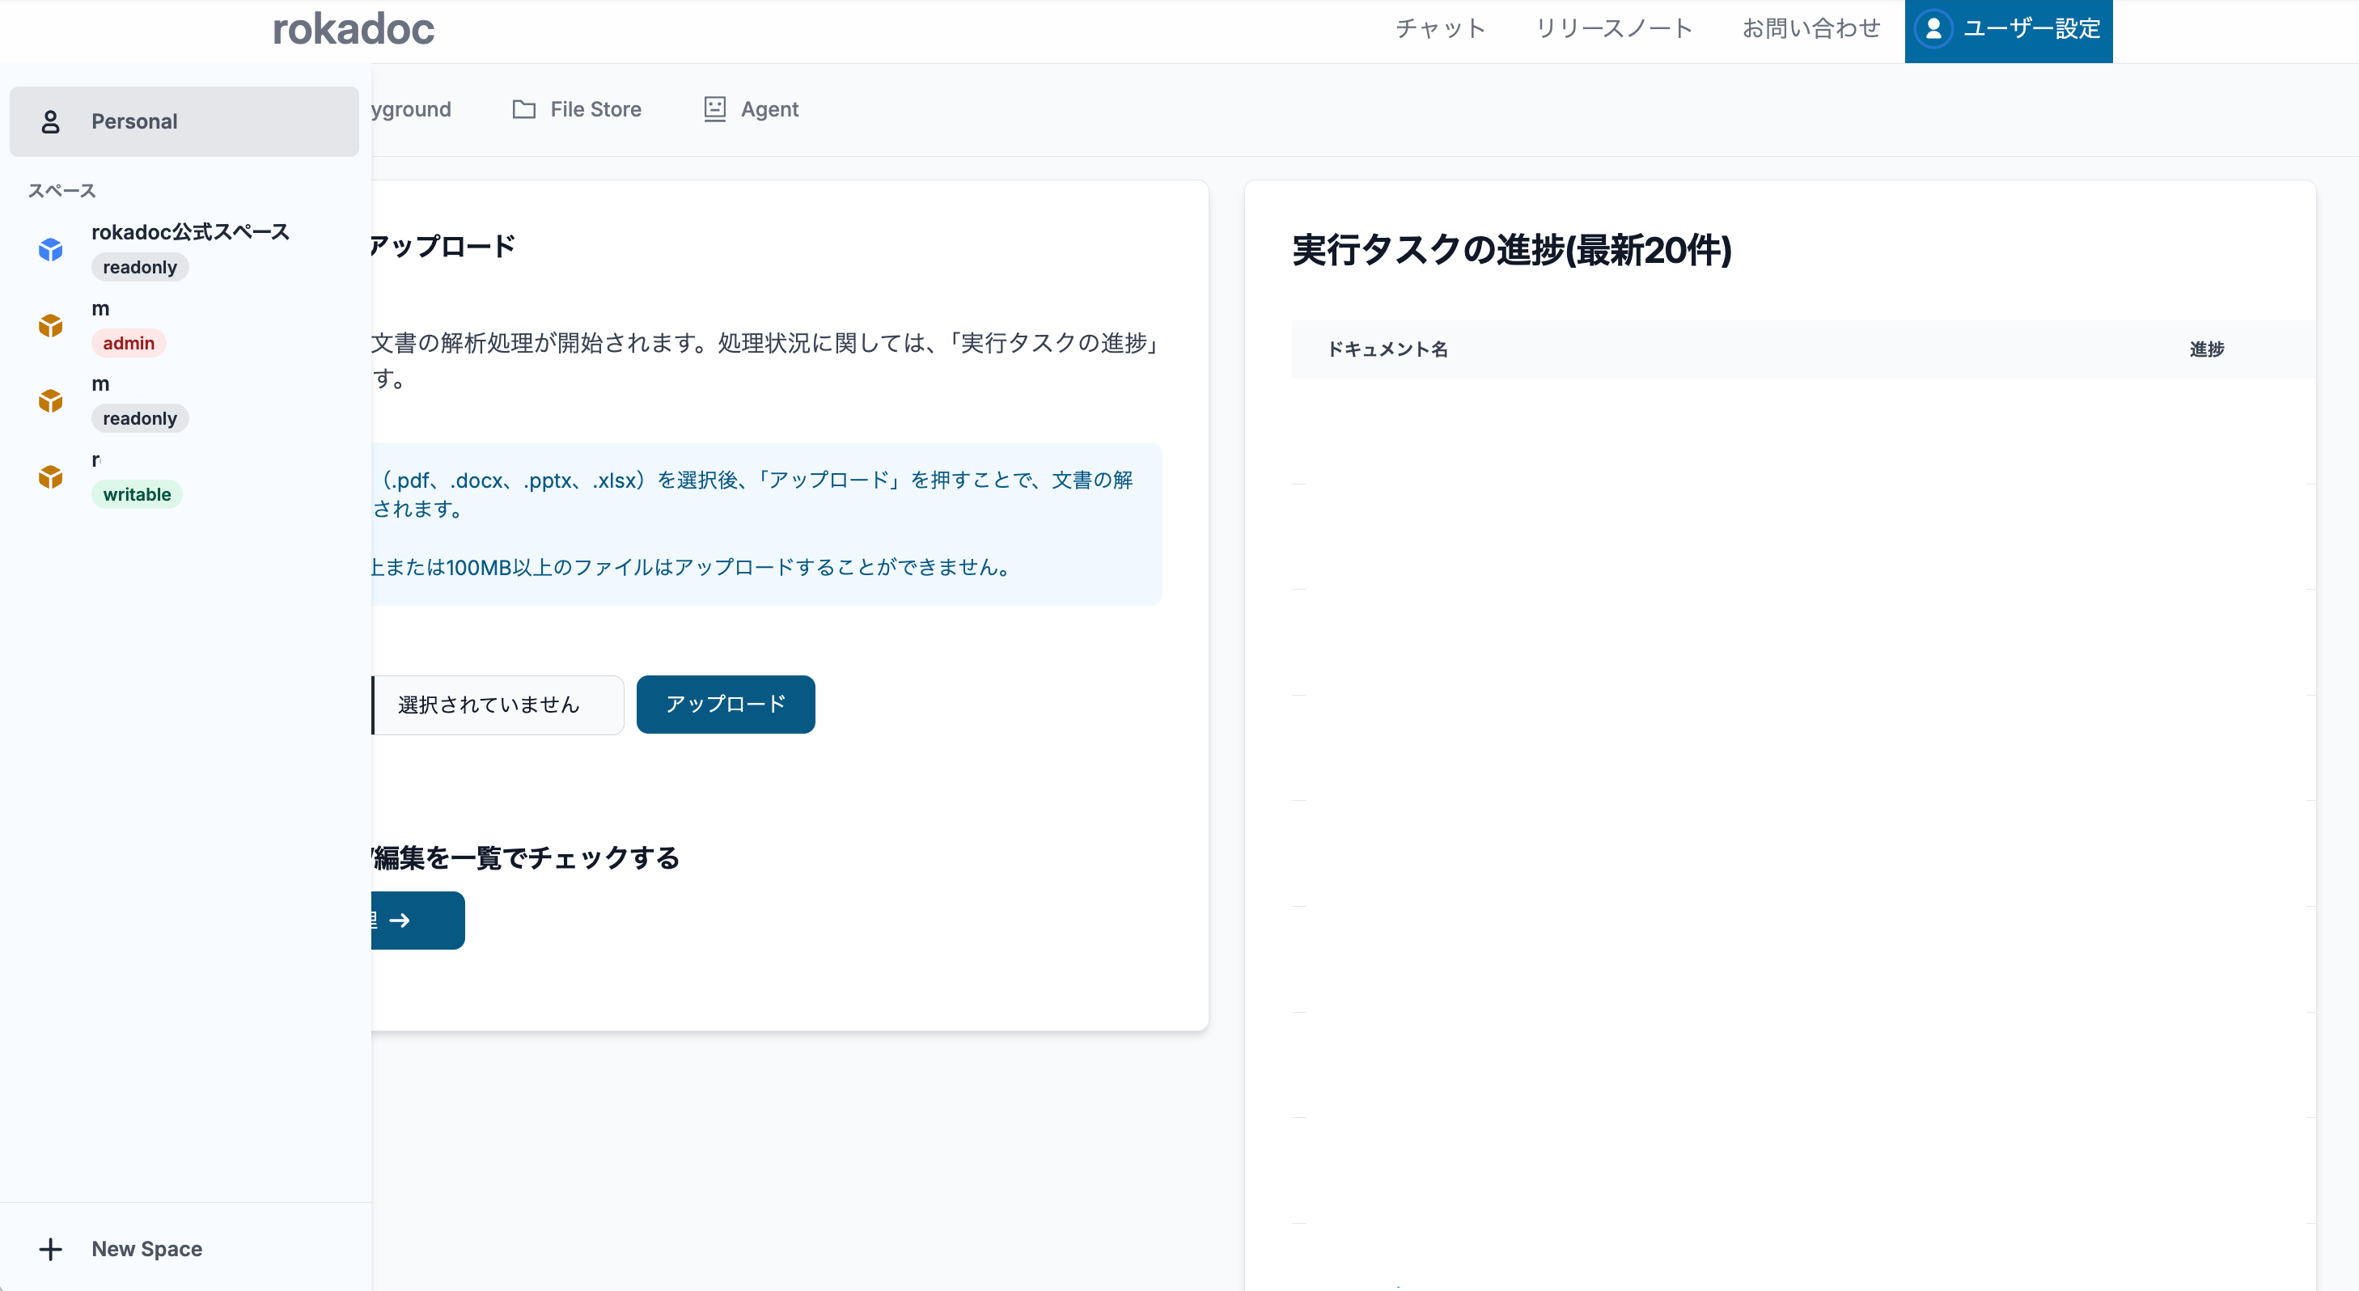Click the Agent robot icon

tap(714, 109)
